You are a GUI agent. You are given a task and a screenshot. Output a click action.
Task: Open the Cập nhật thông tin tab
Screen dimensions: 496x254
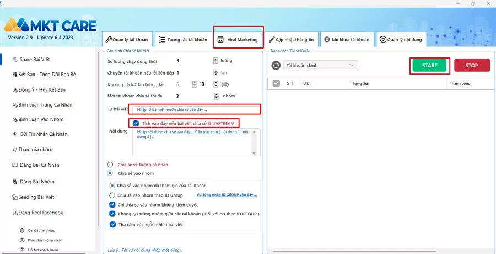[x=292, y=39]
